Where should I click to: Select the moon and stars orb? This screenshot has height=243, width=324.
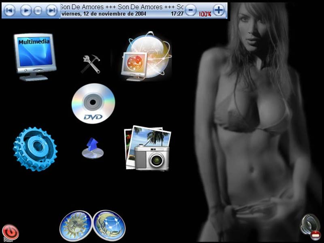(109, 226)
